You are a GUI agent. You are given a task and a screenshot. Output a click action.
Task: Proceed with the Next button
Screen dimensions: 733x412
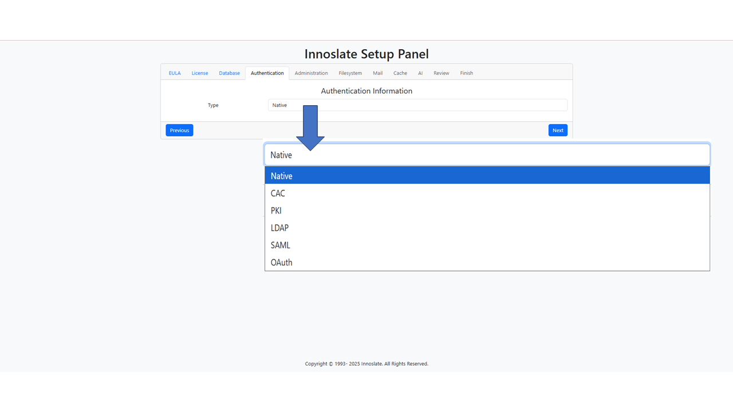pos(558,130)
